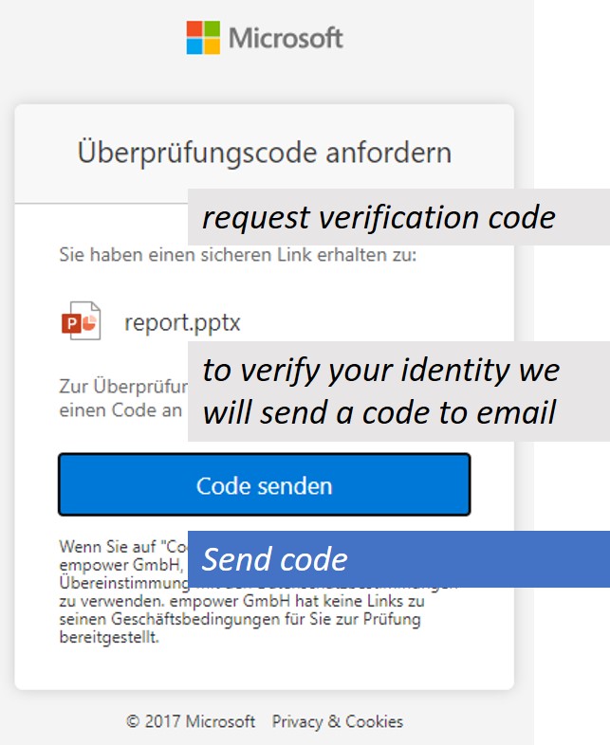Click the © 2017 Microsoft footer text
The width and height of the screenshot is (610, 745).
click(x=191, y=721)
